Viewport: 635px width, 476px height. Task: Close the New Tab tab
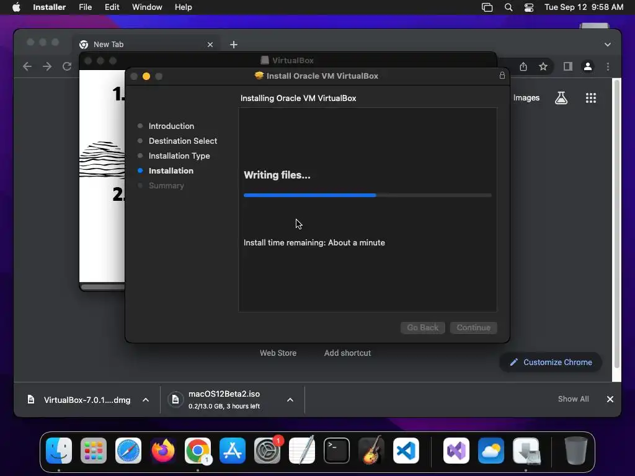210,45
